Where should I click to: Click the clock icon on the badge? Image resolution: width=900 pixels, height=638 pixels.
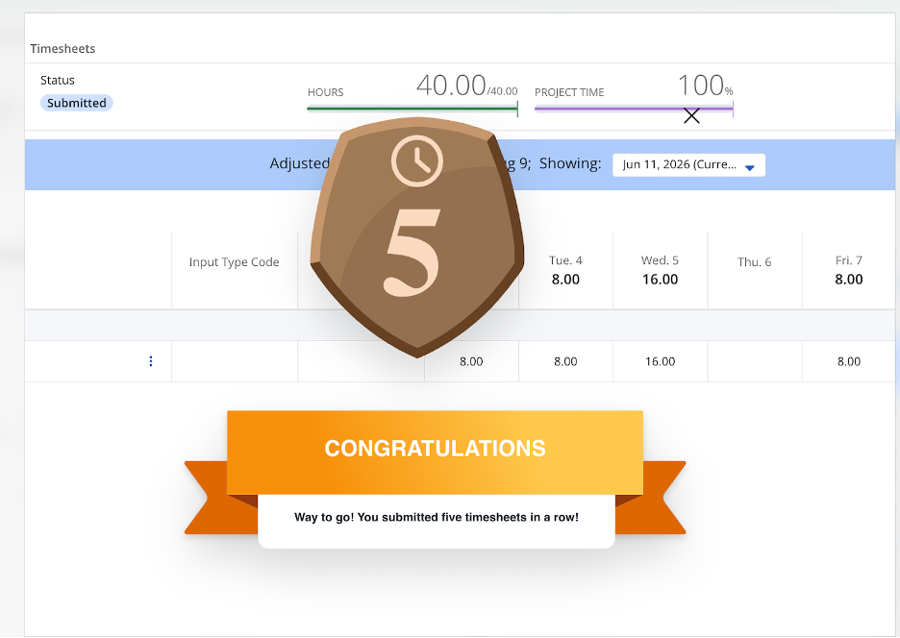point(417,161)
